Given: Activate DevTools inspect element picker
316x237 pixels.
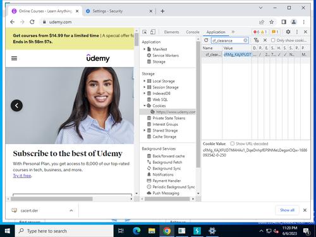Looking at the screenshot, I should click(x=145, y=32).
